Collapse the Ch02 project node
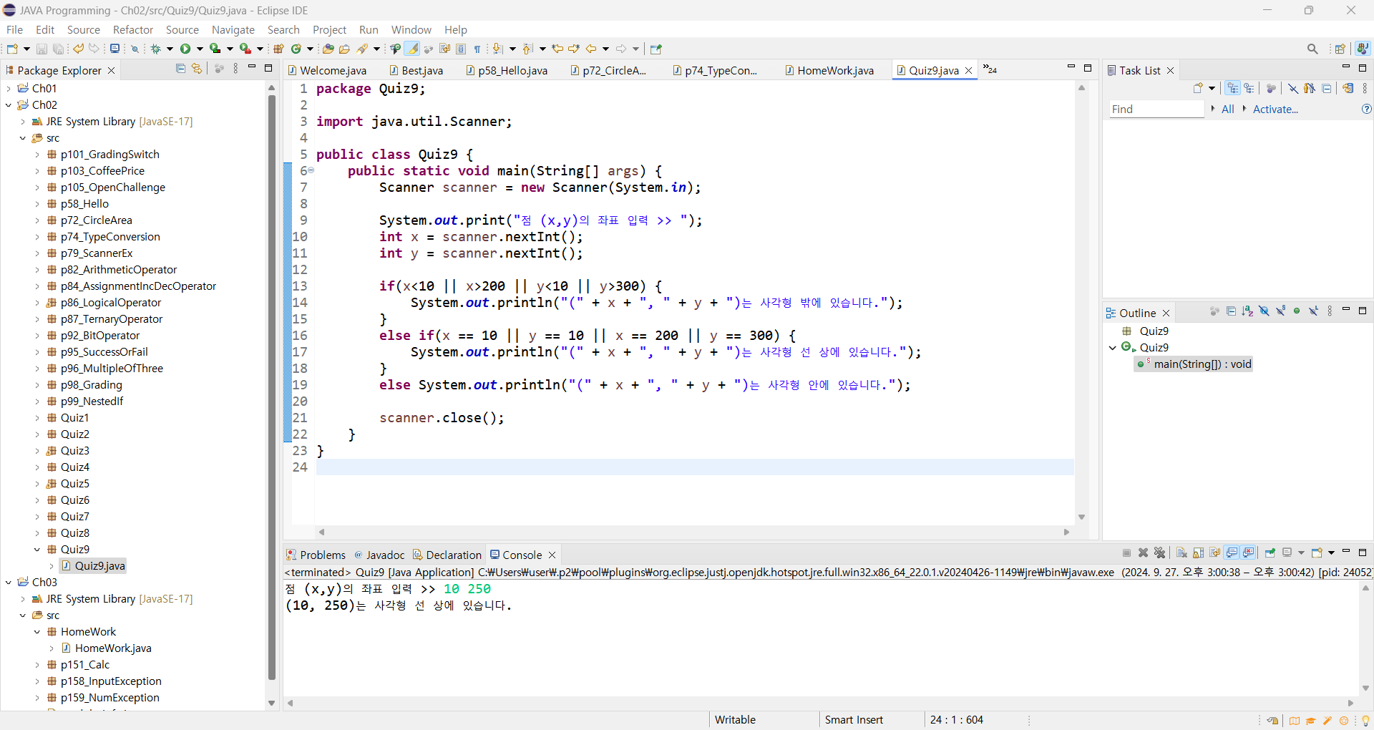Image resolution: width=1374 pixels, height=730 pixels. (x=9, y=105)
